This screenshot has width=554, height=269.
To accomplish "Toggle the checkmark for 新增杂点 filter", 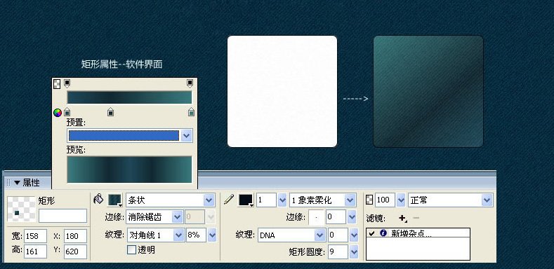I will [x=372, y=233].
